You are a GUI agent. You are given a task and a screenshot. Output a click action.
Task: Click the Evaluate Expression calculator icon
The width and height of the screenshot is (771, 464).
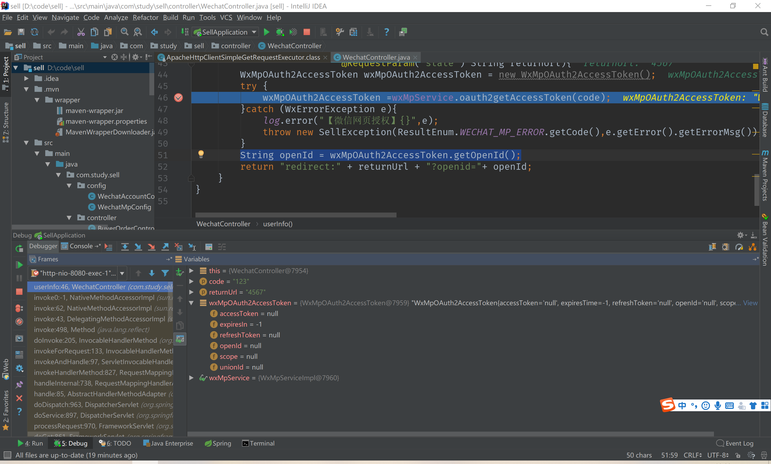tap(209, 247)
